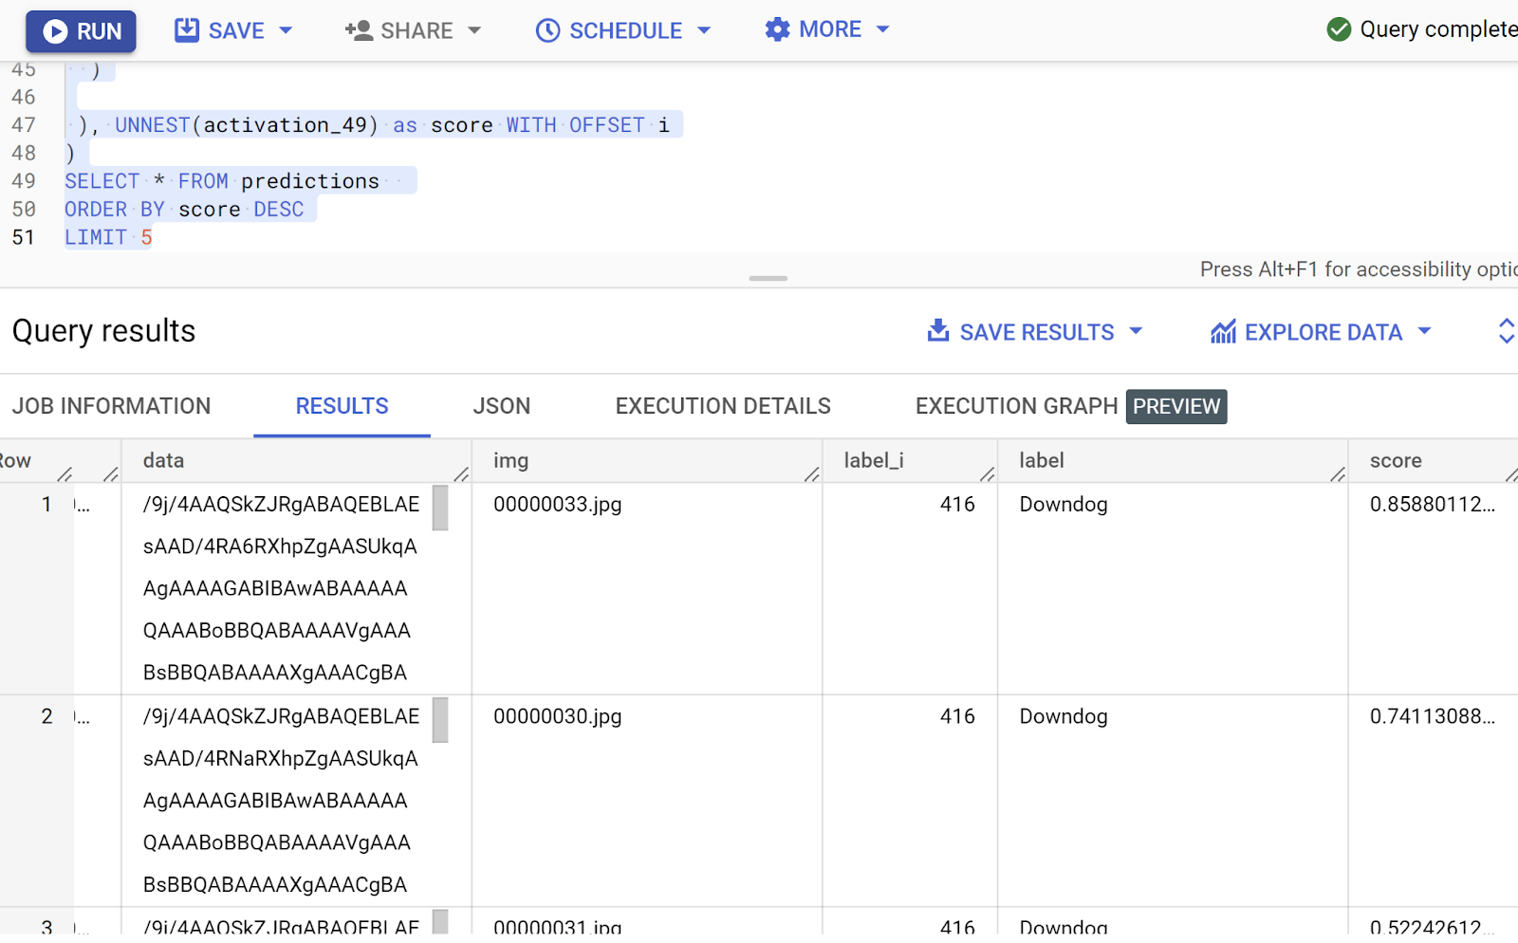The image size is (1518, 943).
Task: Click the SHARE person icon
Action: 359,30
